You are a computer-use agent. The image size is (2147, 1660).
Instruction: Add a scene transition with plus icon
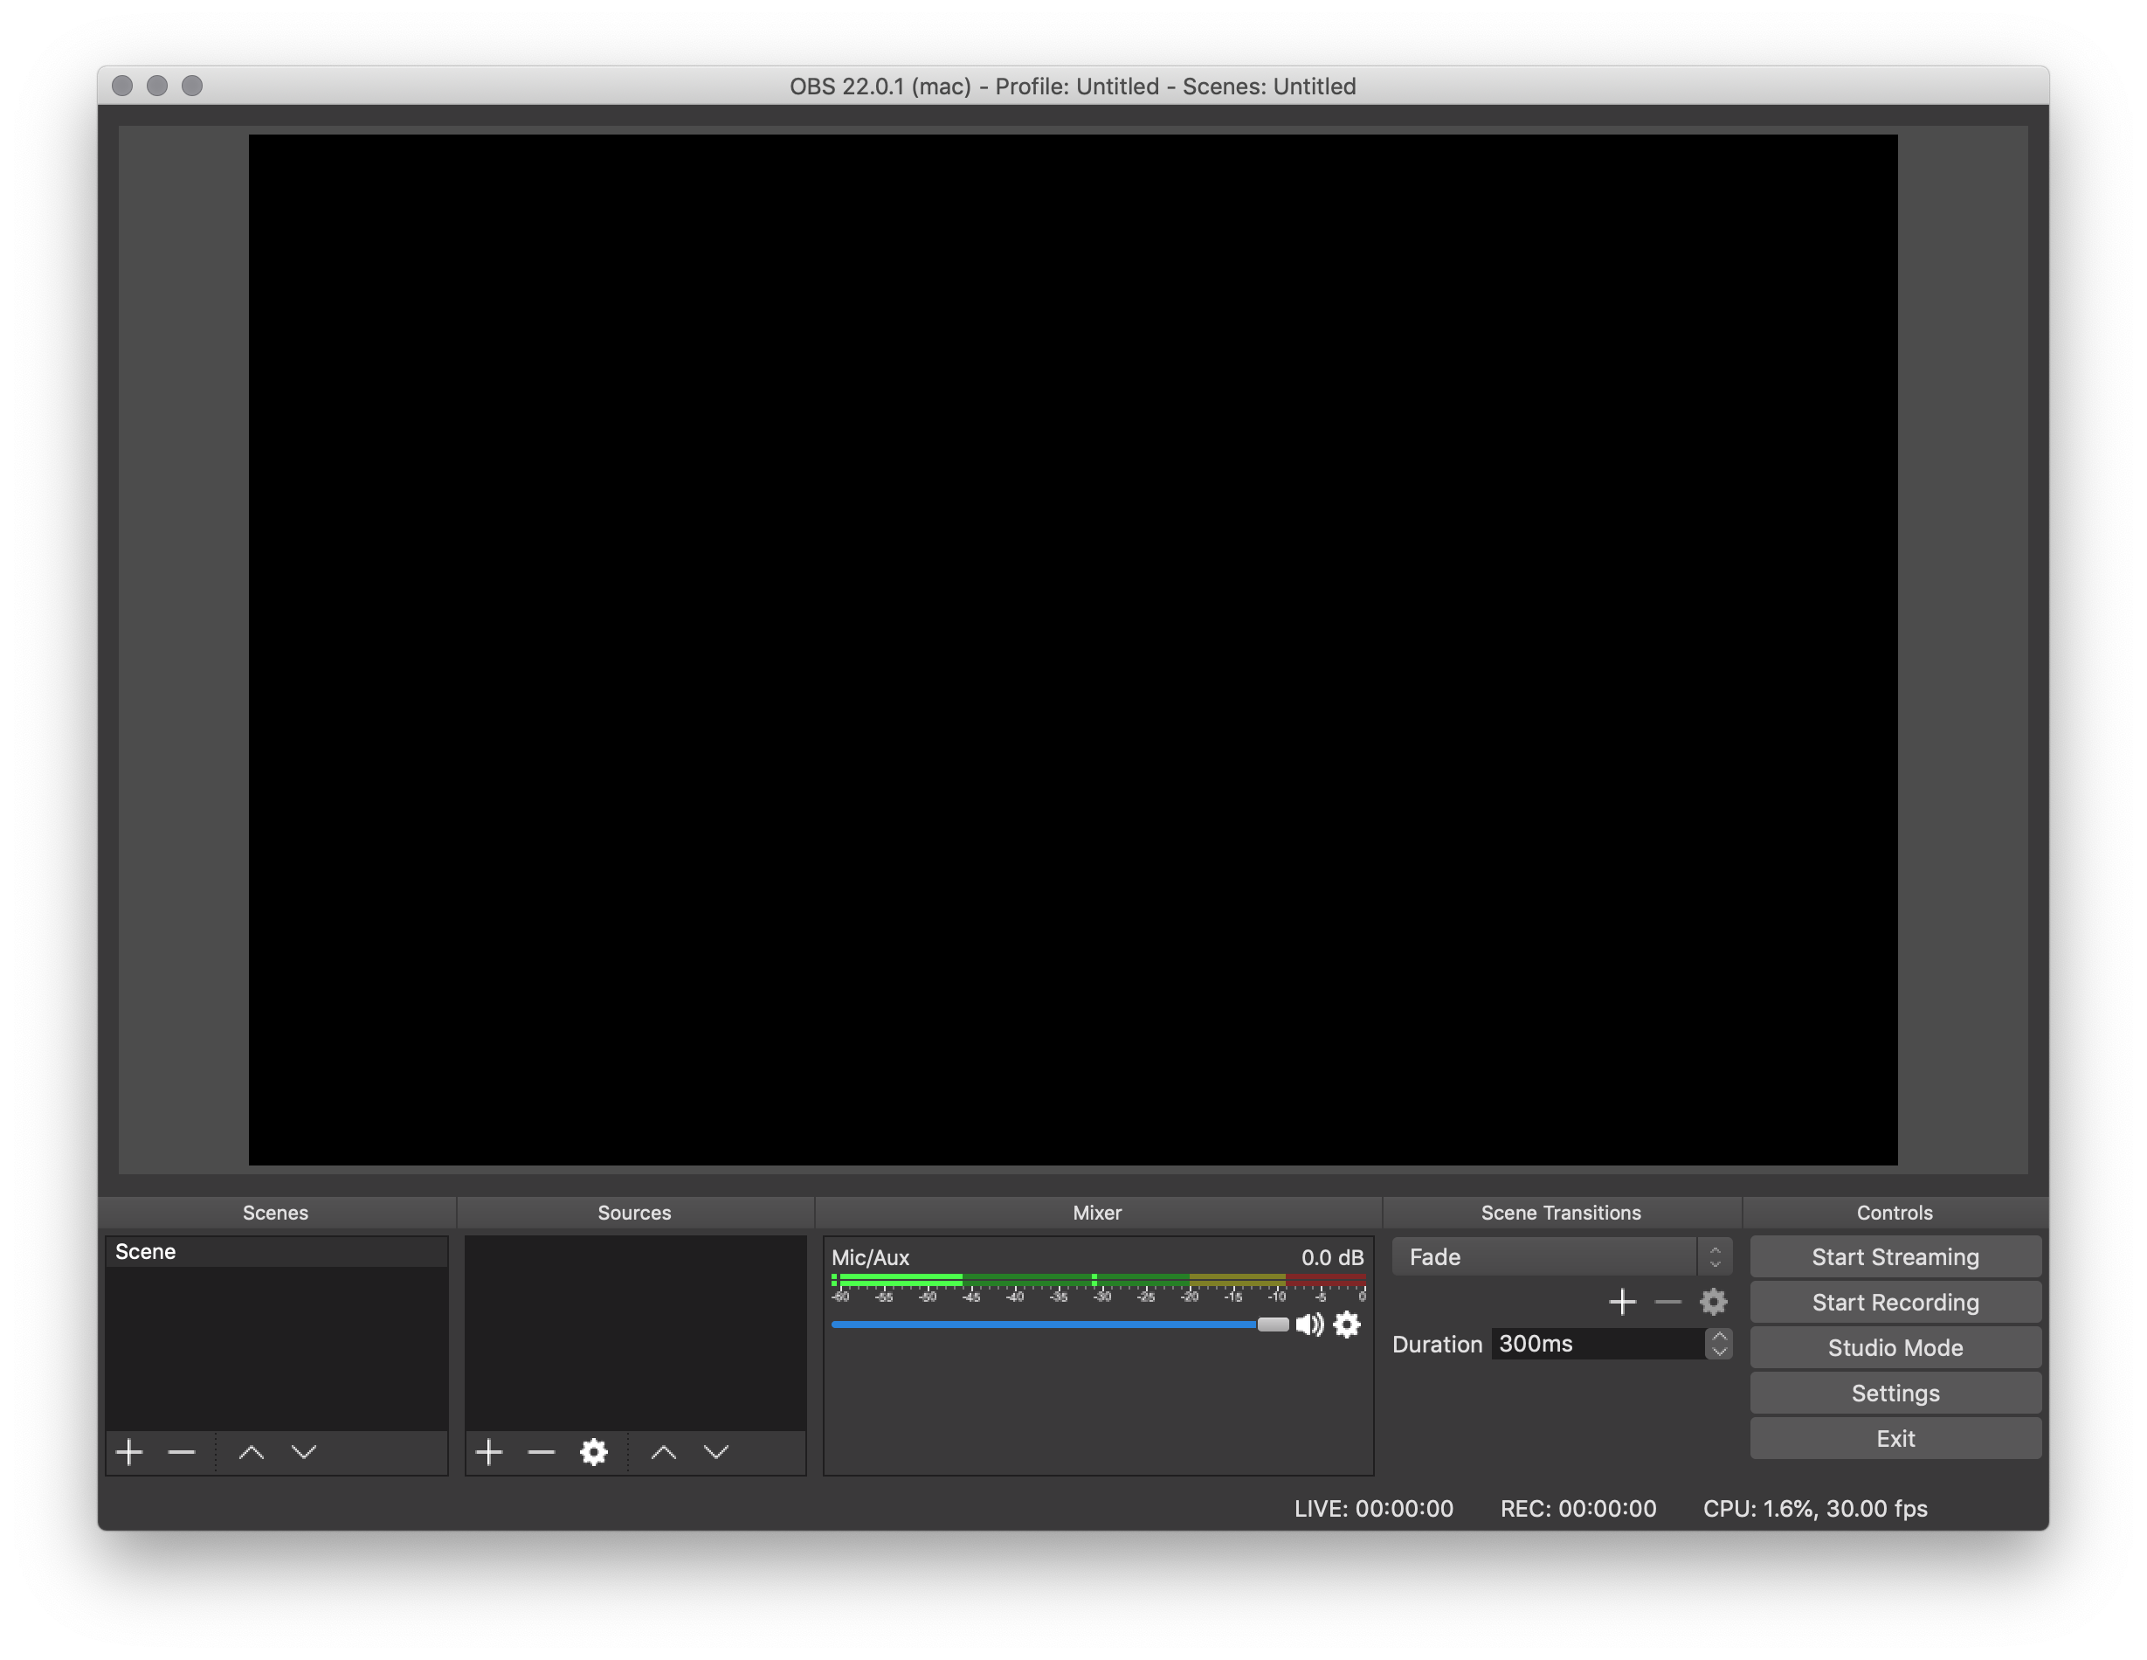[x=1622, y=1302]
